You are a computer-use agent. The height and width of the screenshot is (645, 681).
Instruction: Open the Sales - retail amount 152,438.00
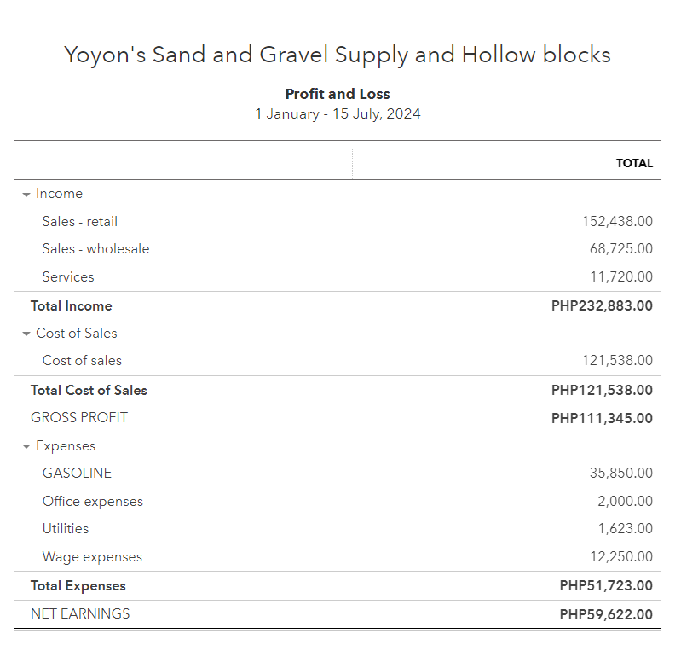[617, 222]
